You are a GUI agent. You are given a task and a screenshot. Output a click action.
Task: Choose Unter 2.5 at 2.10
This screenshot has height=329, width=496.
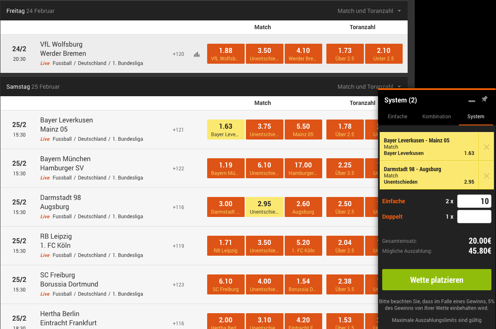click(384, 54)
